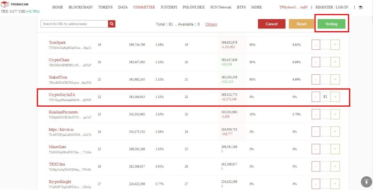373x190 pixels.
Task: Open the JUSTDEFI menu
Action: 169,8
